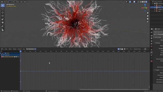Select the Select Box tool

coord(3,5)
